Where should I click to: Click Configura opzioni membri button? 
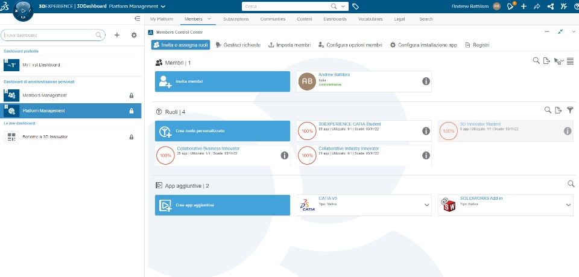coord(350,45)
